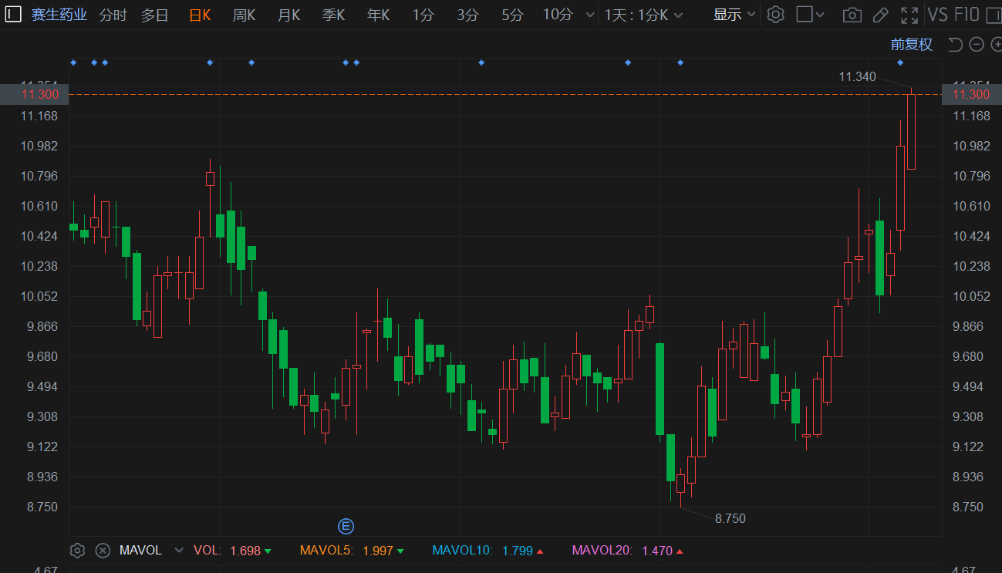Screen dimensions: 1002x573
Task: Click the blue E event marker
Action: (x=346, y=527)
